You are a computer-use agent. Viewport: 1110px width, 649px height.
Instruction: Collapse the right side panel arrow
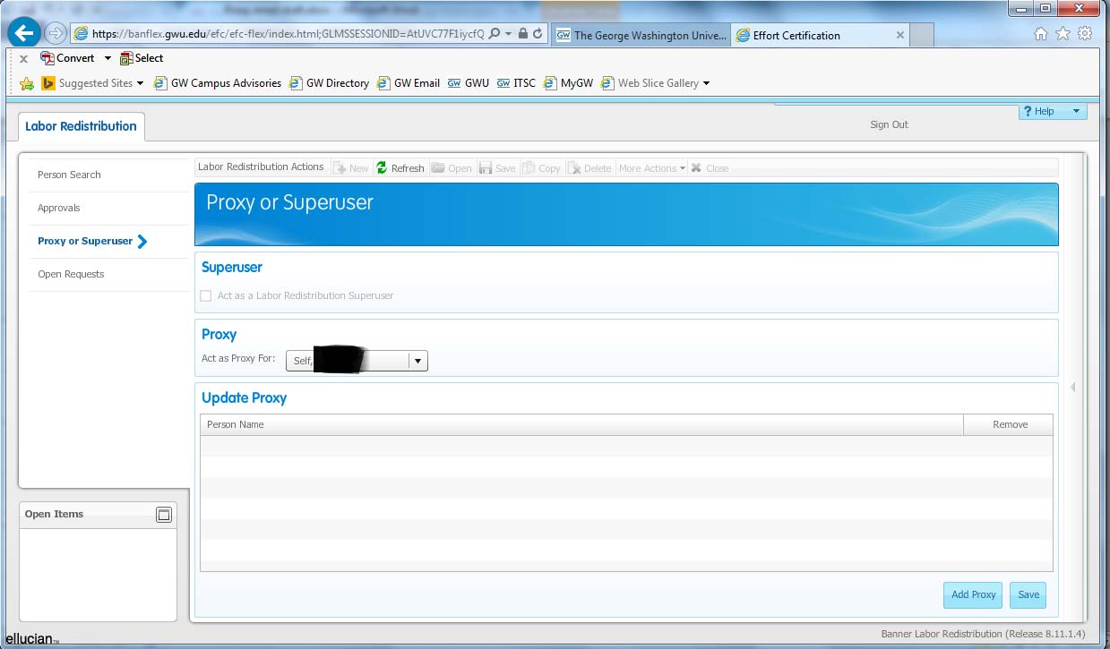tap(1072, 388)
